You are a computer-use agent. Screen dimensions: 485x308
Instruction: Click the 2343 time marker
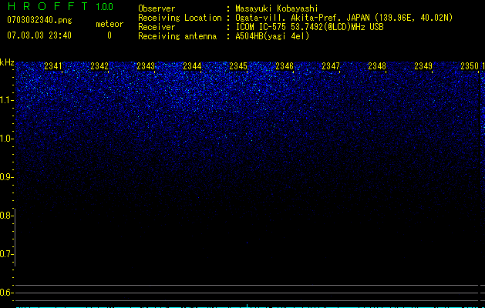click(146, 66)
